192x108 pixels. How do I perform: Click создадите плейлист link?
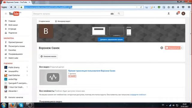[x=138, y=94]
